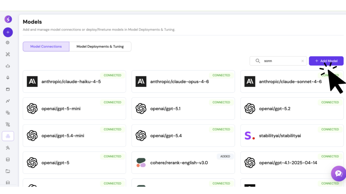Select openai/gpt-5.4 model name
The height and width of the screenshot is (194, 346).
tap(166, 136)
